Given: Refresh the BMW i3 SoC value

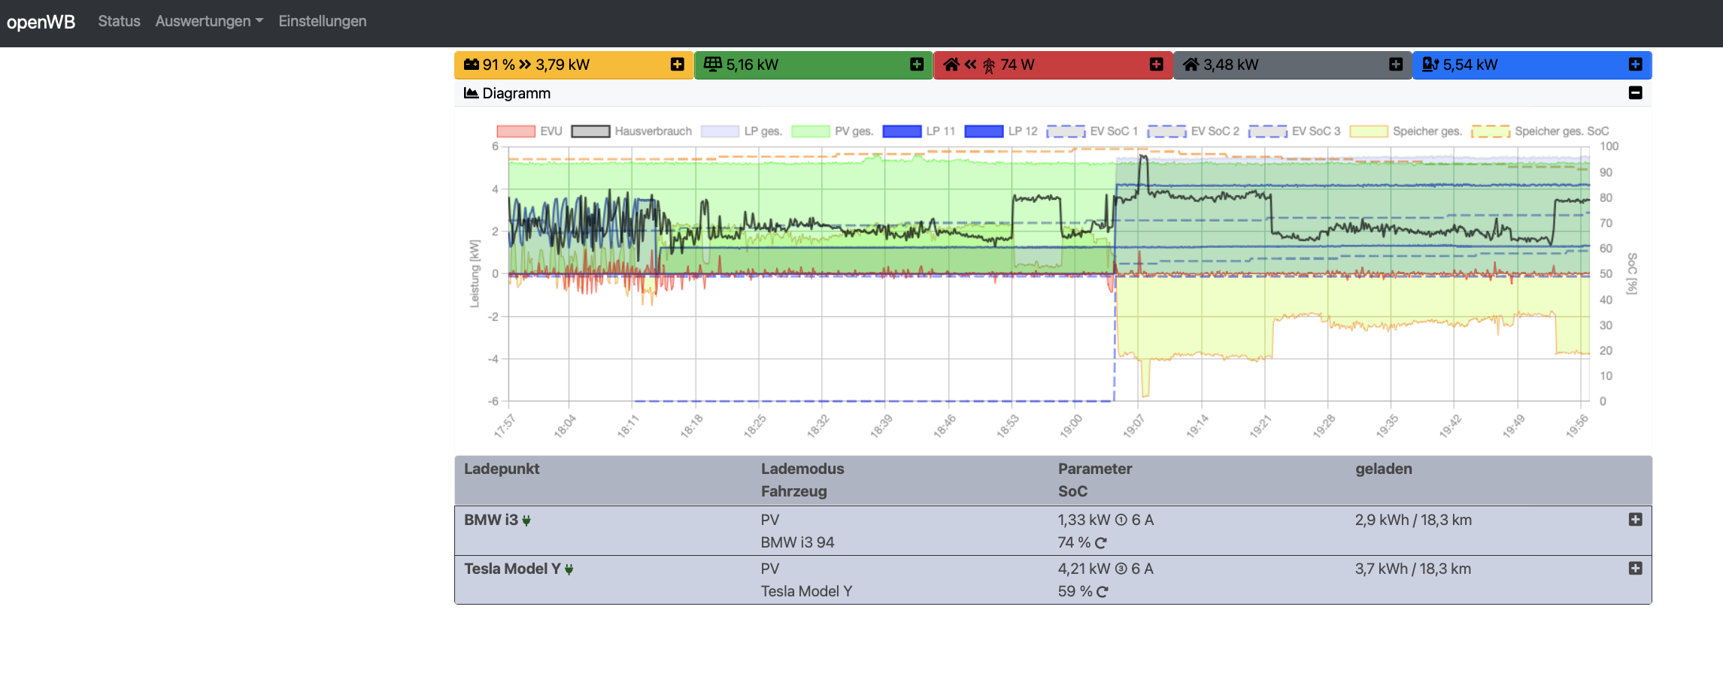Looking at the screenshot, I should [x=1101, y=543].
